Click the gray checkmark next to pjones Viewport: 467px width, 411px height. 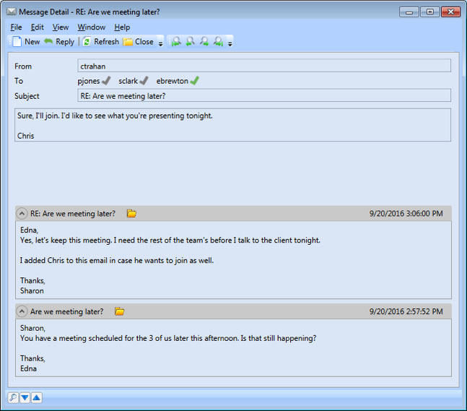pyautogui.click(x=106, y=80)
